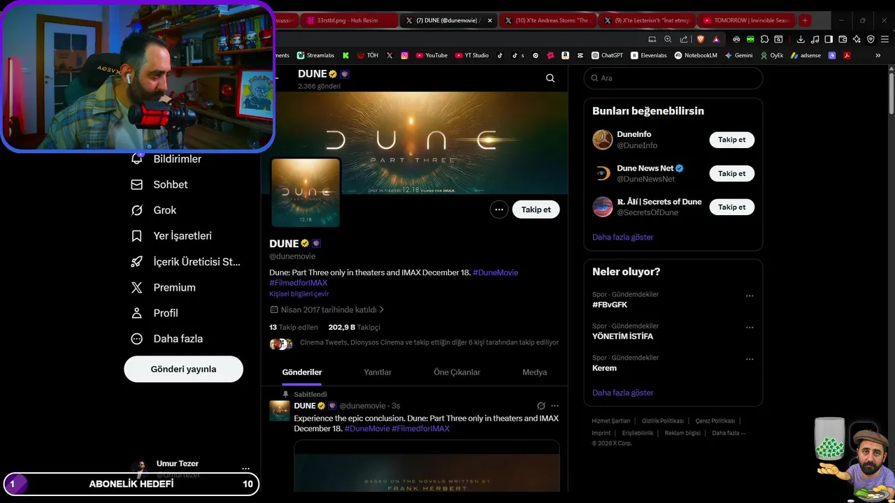
Task: Click the Gönderi yayınla button
Action: pyautogui.click(x=183, y=369)
